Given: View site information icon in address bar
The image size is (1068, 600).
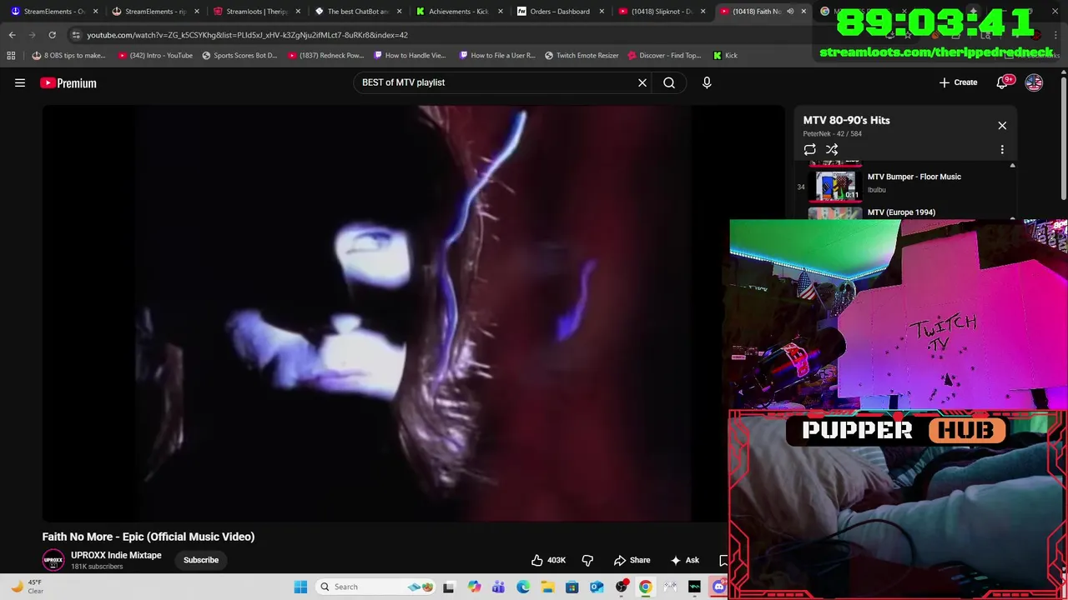Looking at the screenshot, I should (76, 35).
